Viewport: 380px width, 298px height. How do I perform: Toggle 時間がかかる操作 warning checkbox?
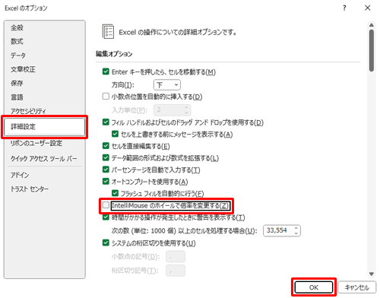pyautogui.click(x=106, y=217)
